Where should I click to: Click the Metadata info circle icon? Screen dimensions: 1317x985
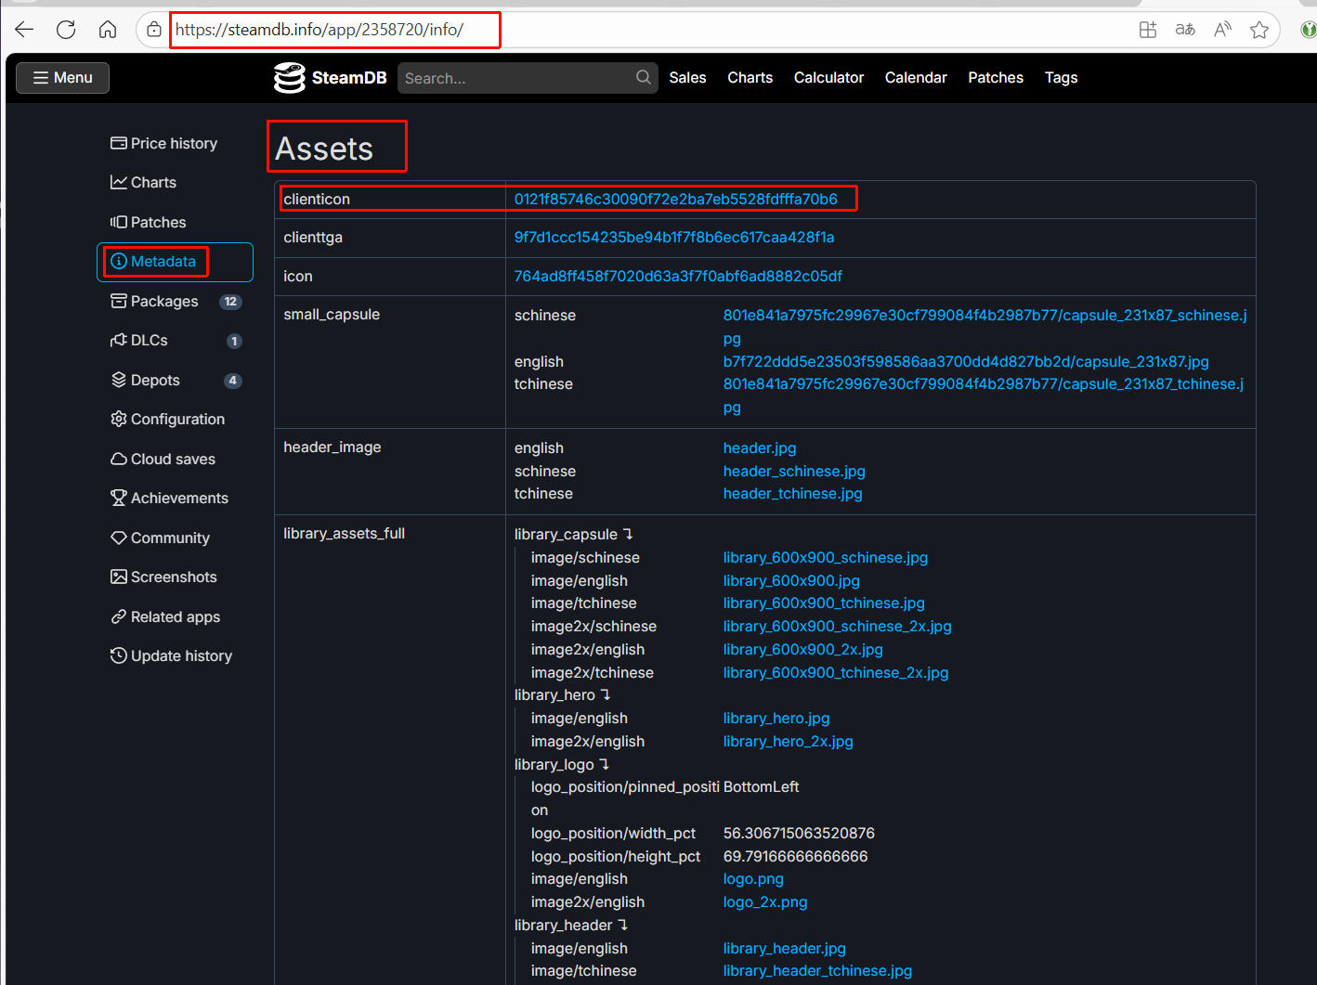pyautogui.click(x=119, y=262)
